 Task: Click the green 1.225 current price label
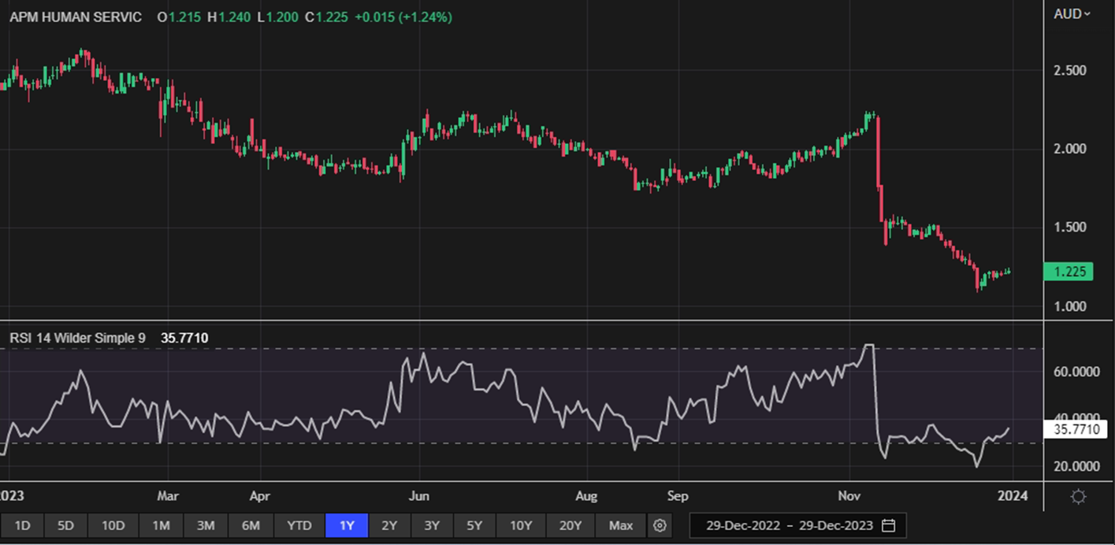point(1068,272)
